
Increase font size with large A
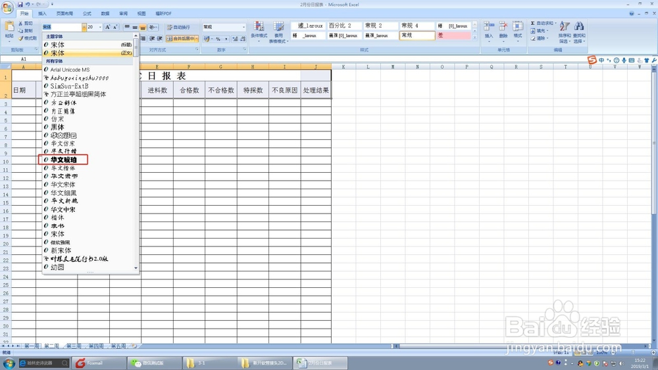tap(107, 27)
